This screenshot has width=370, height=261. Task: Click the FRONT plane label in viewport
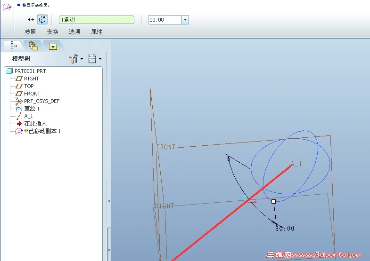click(166, 147)
